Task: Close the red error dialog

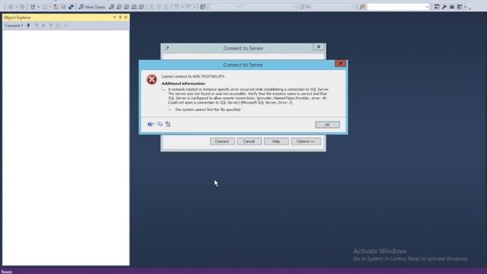Action: 340,63
